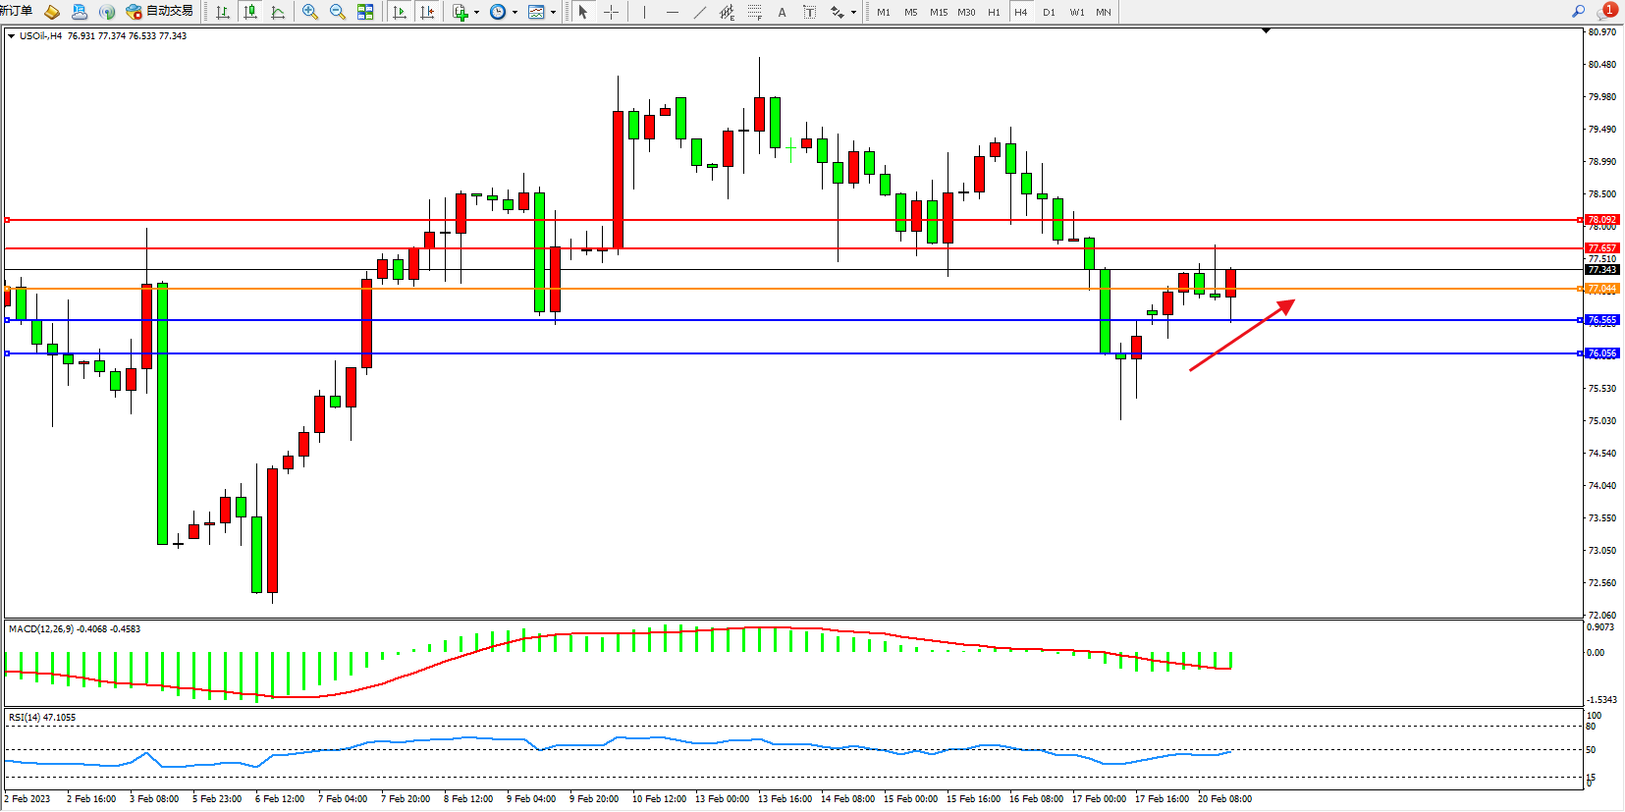This screenshot has width=1625, height=812.
Task: Open the search magnifier in the toolbar
Action: click(1578, 11)
